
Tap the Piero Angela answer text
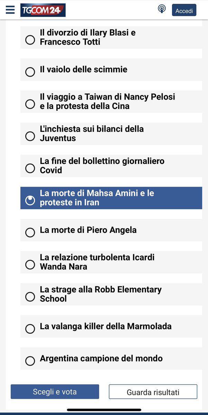click(88, 230)
